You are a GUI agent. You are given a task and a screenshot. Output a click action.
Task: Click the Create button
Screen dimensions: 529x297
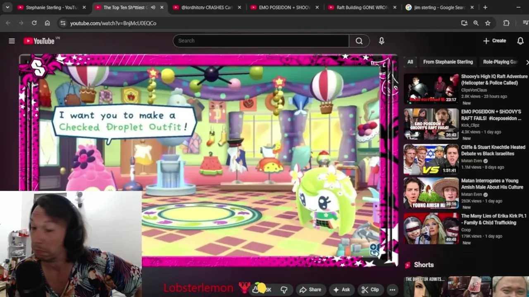[495, 41]
